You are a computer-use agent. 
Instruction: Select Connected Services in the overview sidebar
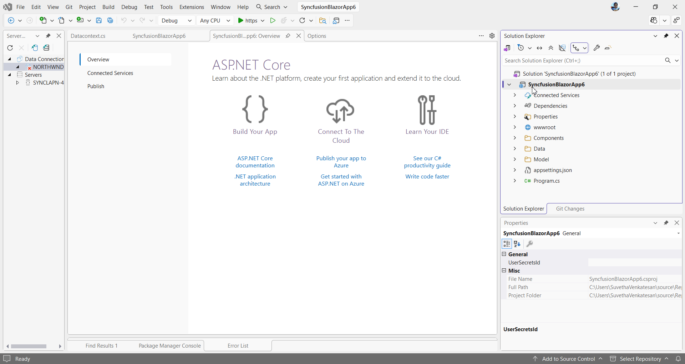point(110,73)
